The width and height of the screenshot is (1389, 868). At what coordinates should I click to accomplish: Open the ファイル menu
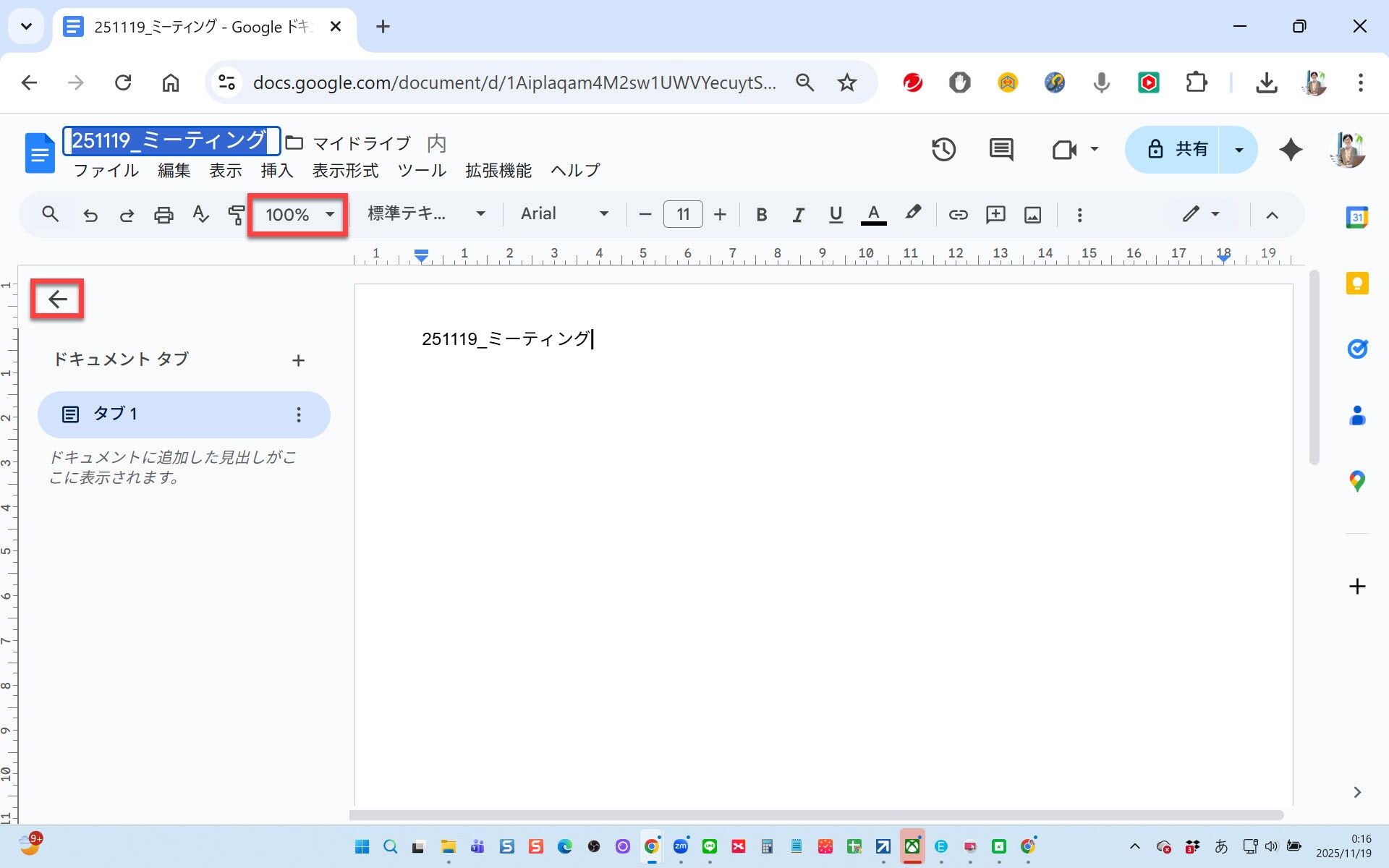pos(106,171)
